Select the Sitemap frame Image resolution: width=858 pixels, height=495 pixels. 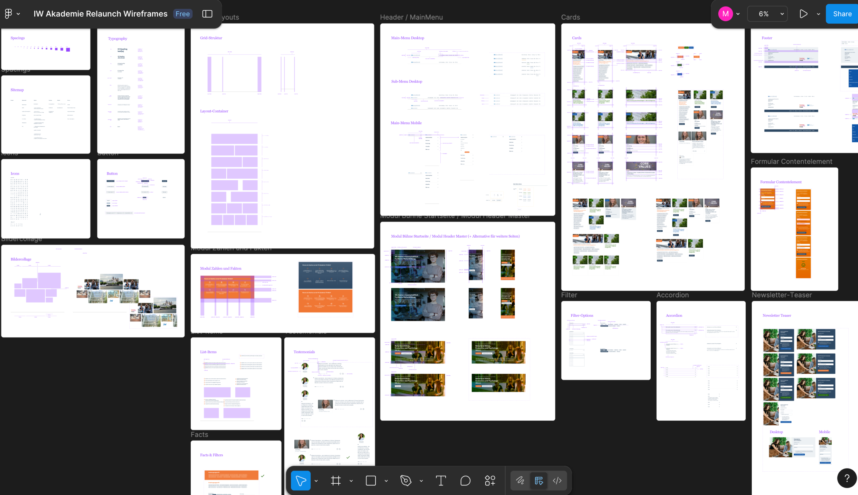point(46,115)
